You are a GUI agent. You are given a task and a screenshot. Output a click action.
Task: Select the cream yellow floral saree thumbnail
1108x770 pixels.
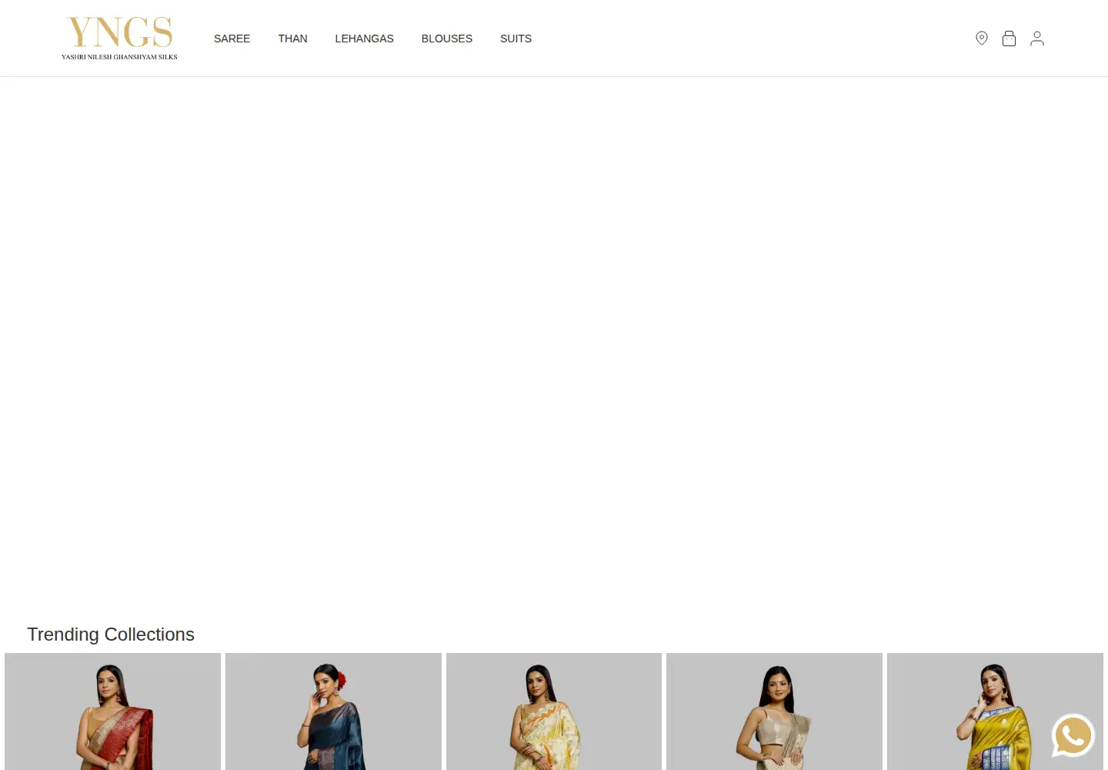[x=554, y=711]
